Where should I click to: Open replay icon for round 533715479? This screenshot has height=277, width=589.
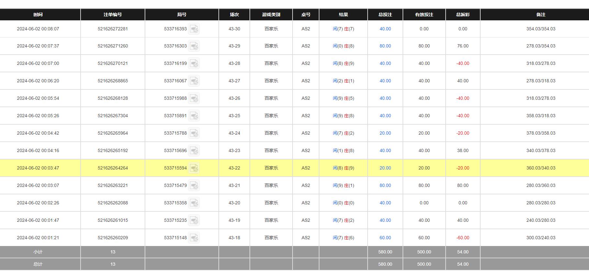click(x=194, y=186)
